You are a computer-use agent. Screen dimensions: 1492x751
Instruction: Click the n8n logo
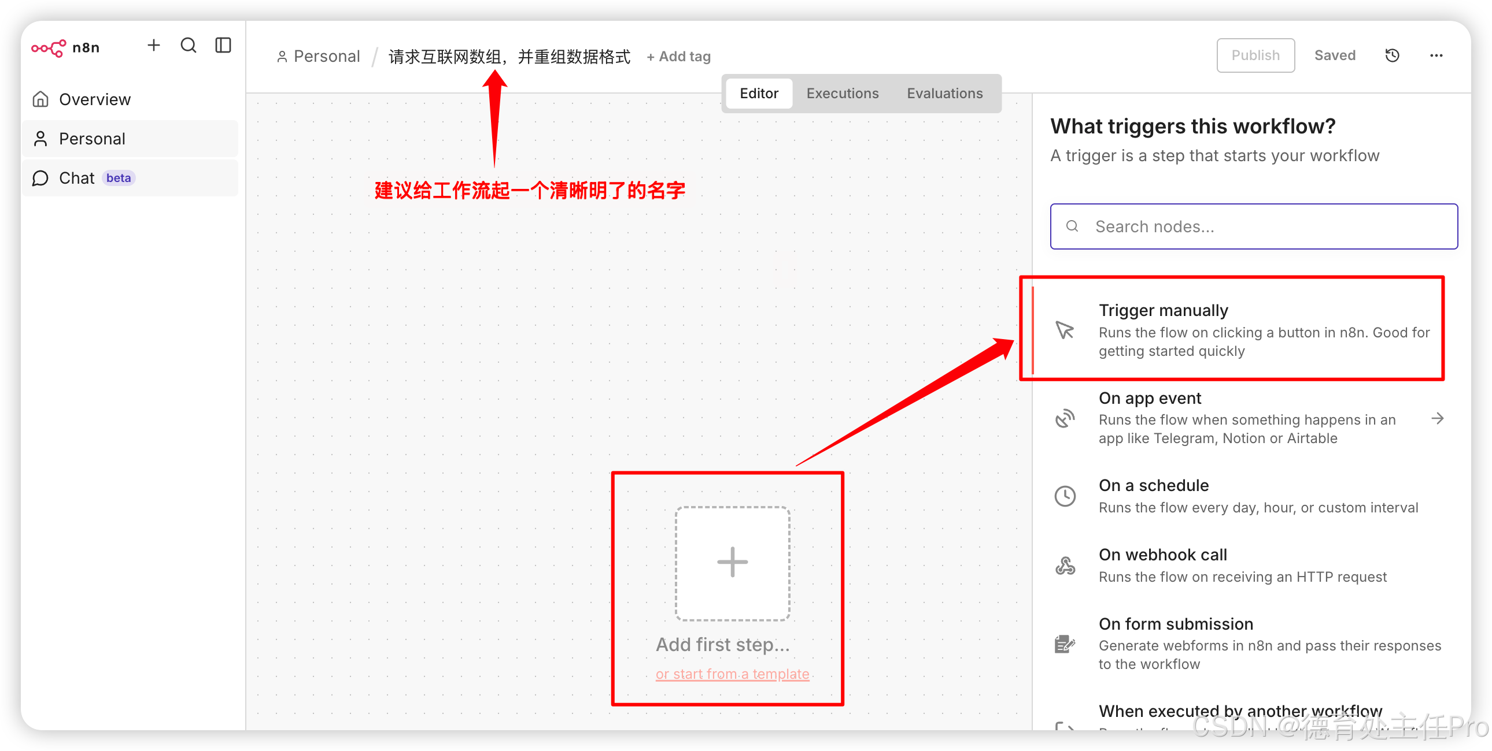coord(50,47)
